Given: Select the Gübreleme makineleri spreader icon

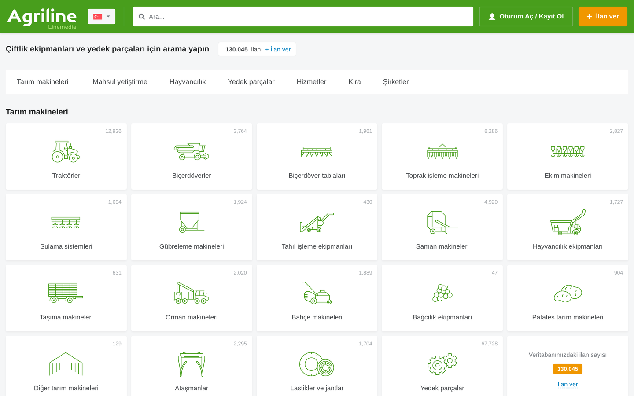Looking at the screenshot, I should (x=192, y=222).
